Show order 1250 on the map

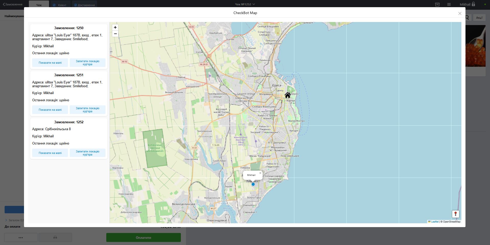[50, 63]
